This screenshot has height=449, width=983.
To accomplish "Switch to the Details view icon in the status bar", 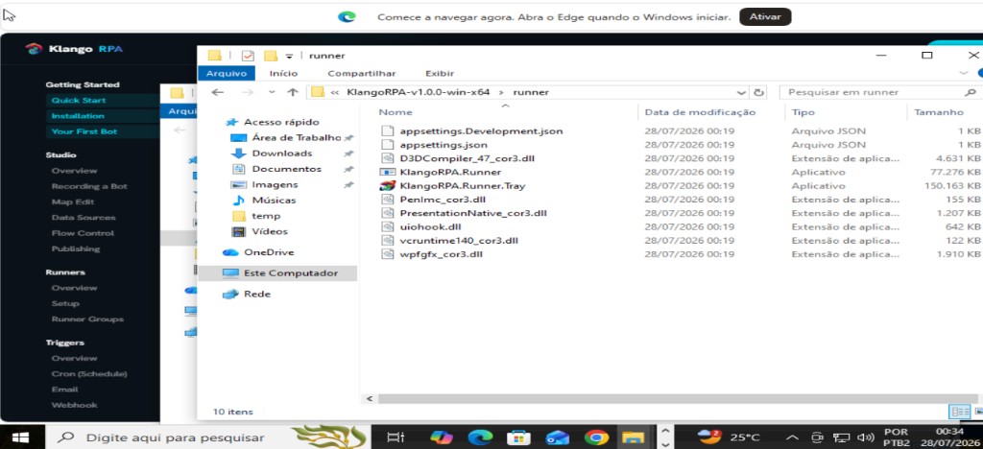I will coord(960,412).
